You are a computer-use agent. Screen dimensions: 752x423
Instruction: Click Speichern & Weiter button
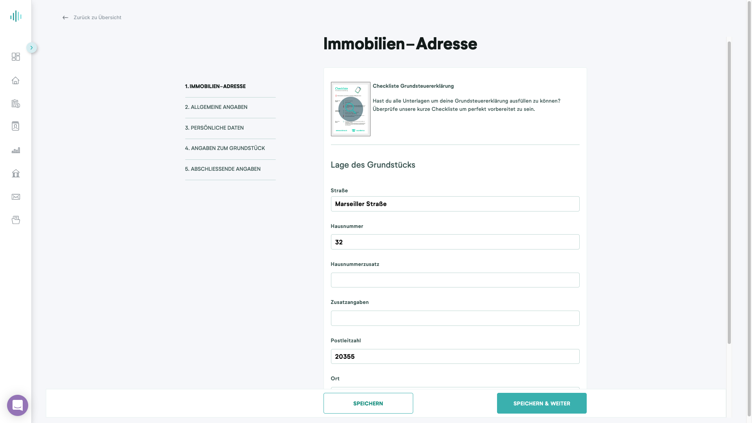point(542,403)
